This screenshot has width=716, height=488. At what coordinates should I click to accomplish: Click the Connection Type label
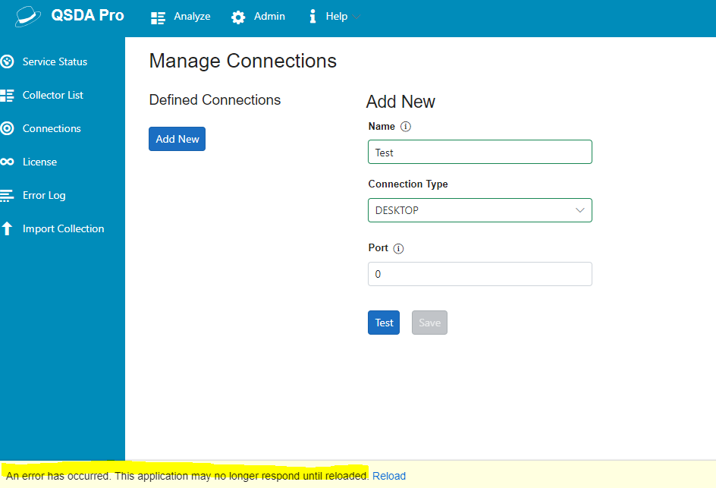(x=408, y=184)
